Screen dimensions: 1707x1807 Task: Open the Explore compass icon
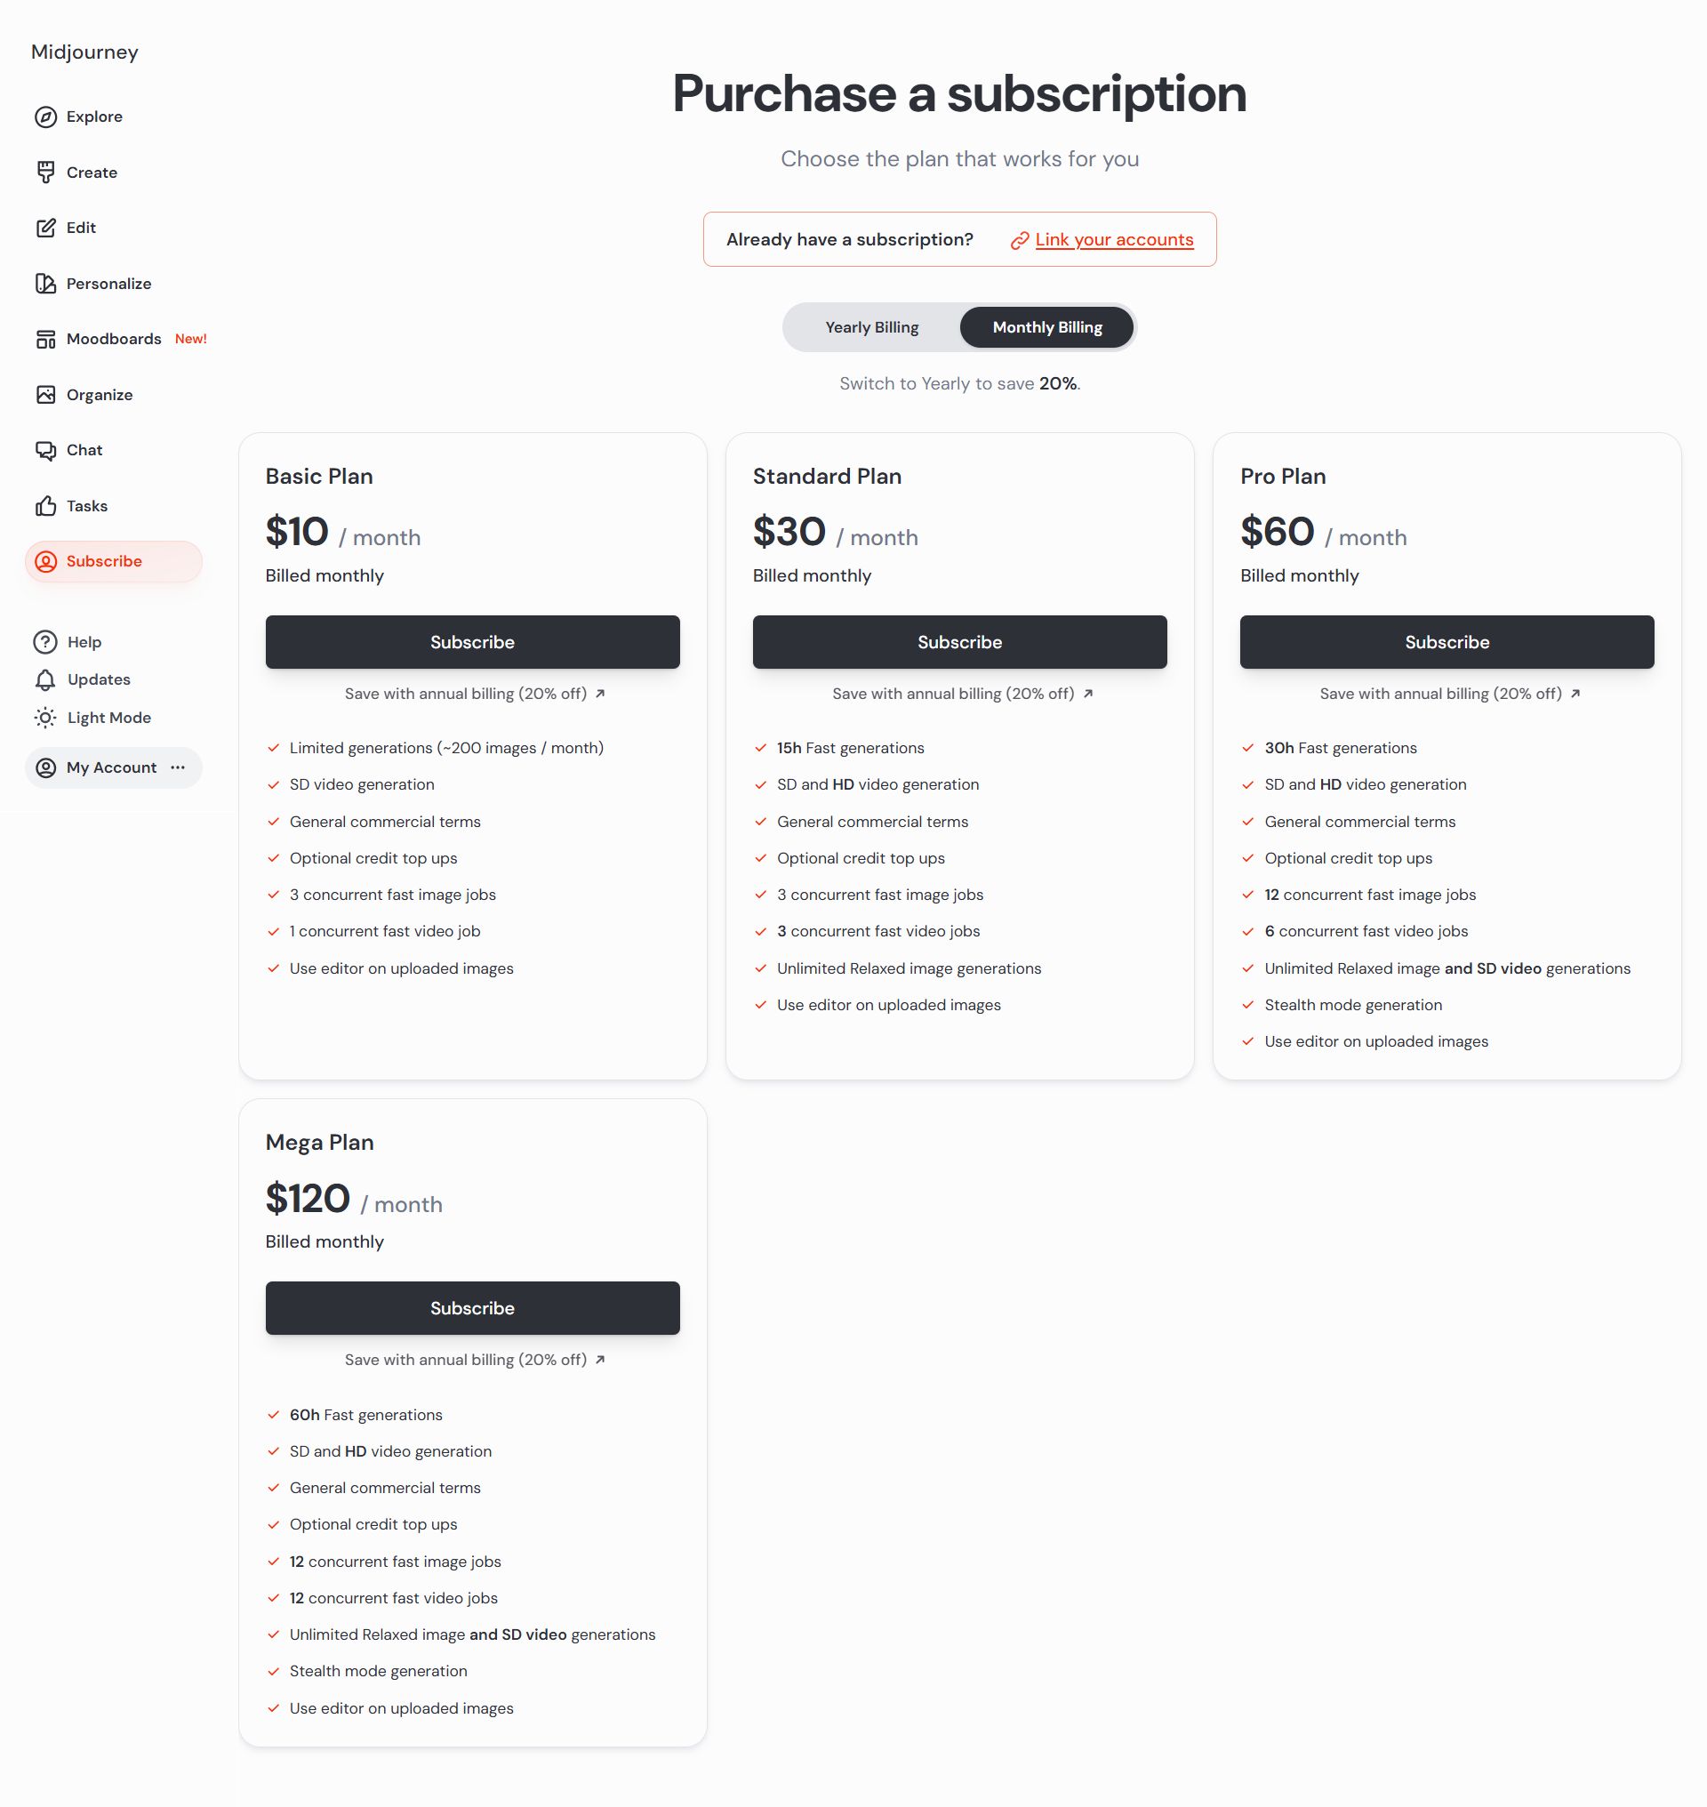45,116
